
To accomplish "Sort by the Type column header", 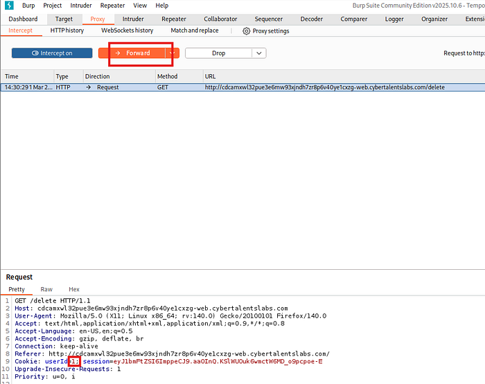I will pos(69,76).
